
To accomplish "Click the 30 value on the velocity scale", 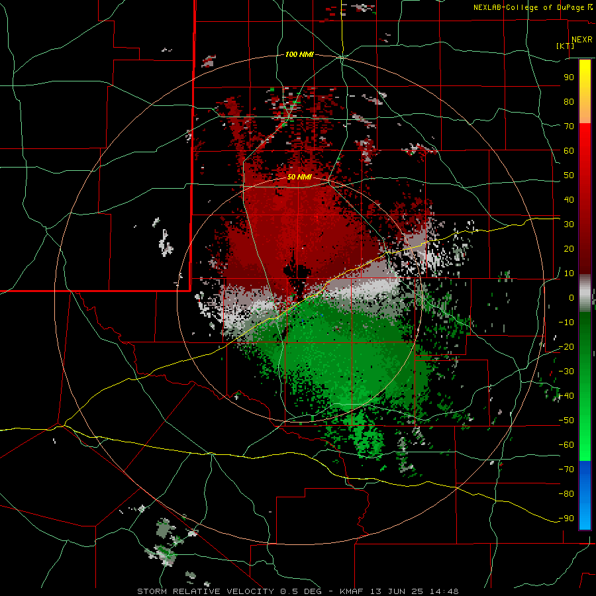I will [x=569, y=224].
